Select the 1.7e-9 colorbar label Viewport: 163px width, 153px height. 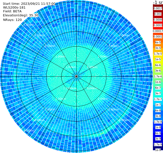click(158, 144)
